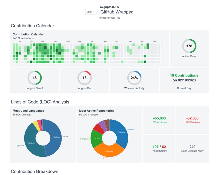
Task: Click the Busiest Day label
Action: [184, 88]
